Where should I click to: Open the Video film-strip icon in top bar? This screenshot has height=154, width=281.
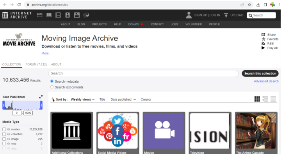pos(58,15)
